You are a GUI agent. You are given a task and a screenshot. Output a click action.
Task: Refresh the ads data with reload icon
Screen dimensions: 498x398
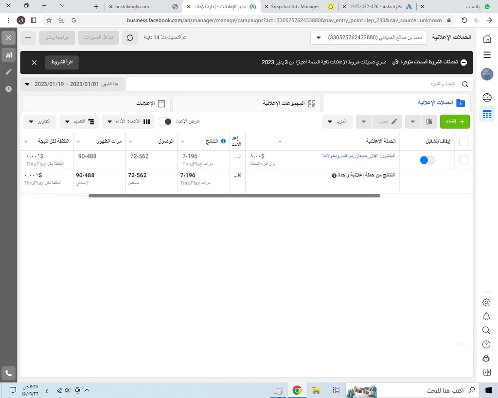tap(130, 38)
